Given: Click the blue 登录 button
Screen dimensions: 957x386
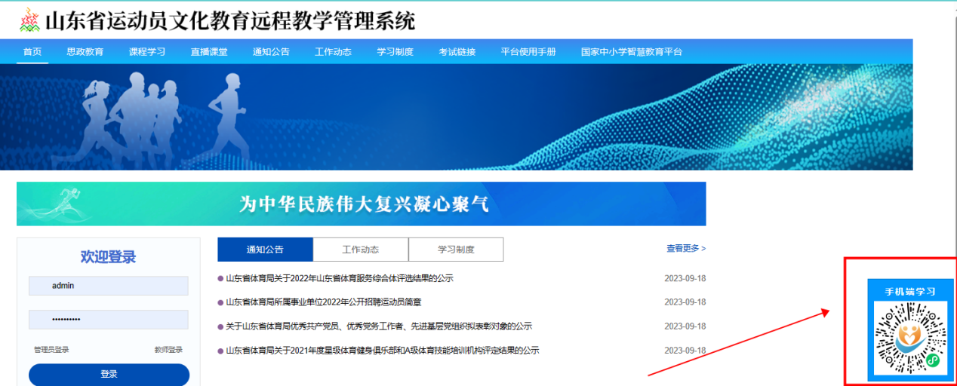Looking at the screenshot, I should 109,374.
